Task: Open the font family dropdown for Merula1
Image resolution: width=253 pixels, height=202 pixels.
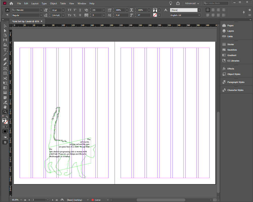Action: (x=41, y=10)
